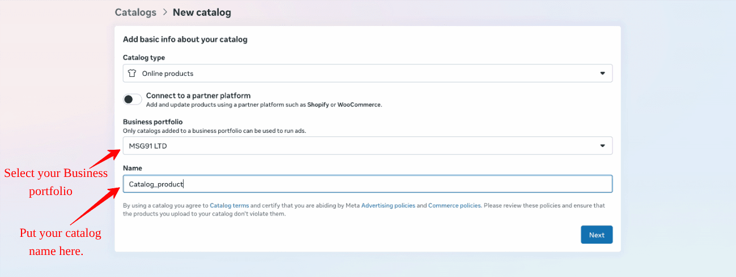Screen dimensions: 736x277
Task: Click the Business portfolio label
Action: point(153,122)
